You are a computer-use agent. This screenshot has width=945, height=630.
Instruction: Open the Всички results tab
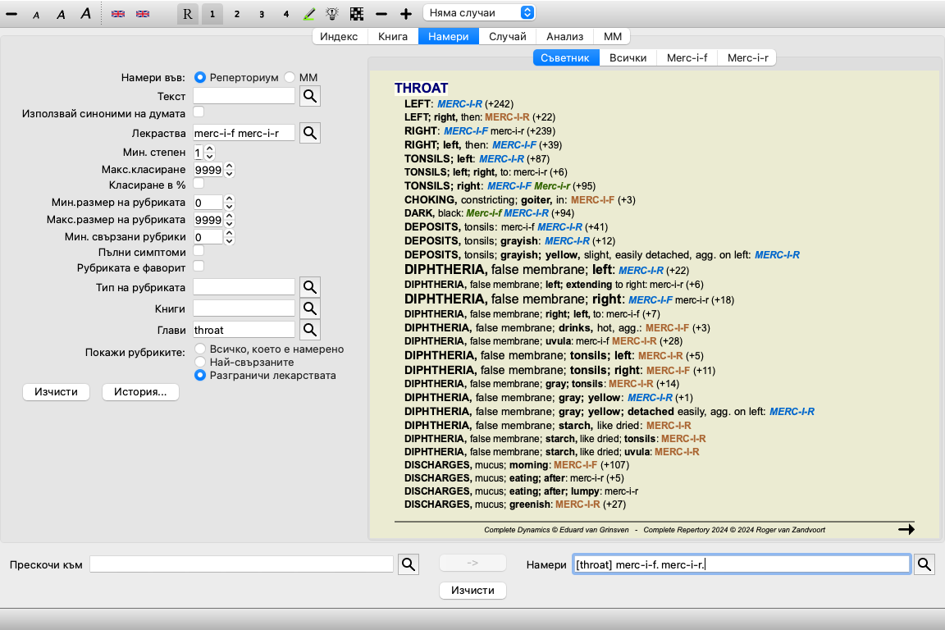[x=628, y=57]
